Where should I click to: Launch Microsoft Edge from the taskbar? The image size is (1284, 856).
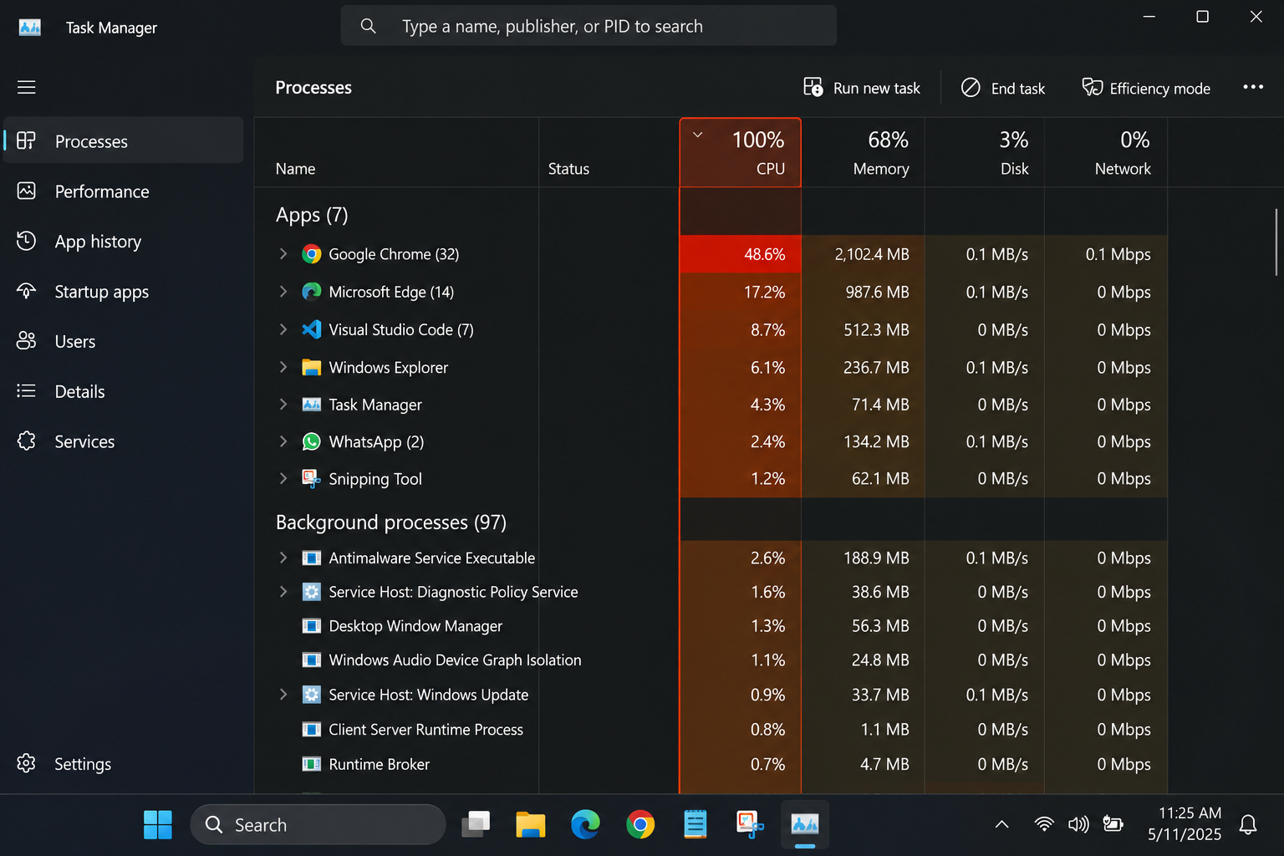[585, 825]
